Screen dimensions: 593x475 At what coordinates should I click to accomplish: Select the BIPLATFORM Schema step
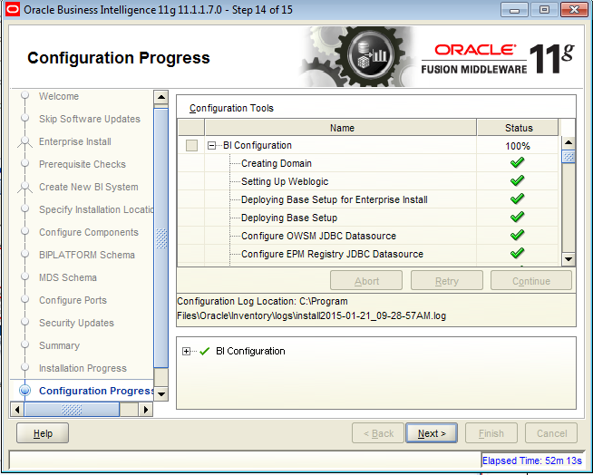(87, 255)
